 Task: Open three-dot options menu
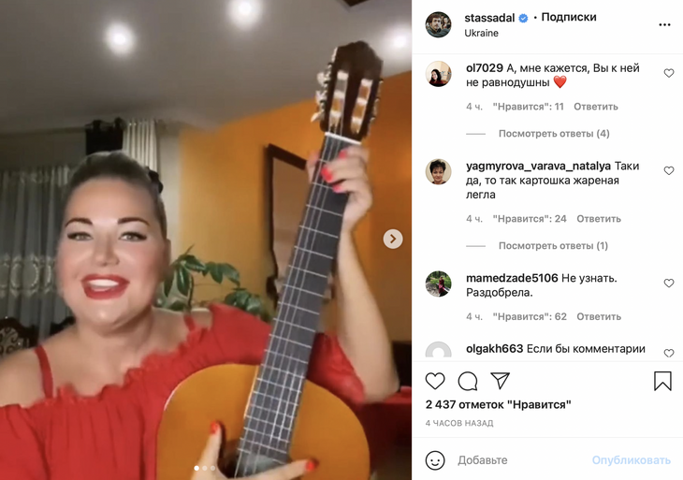(664, 25)
